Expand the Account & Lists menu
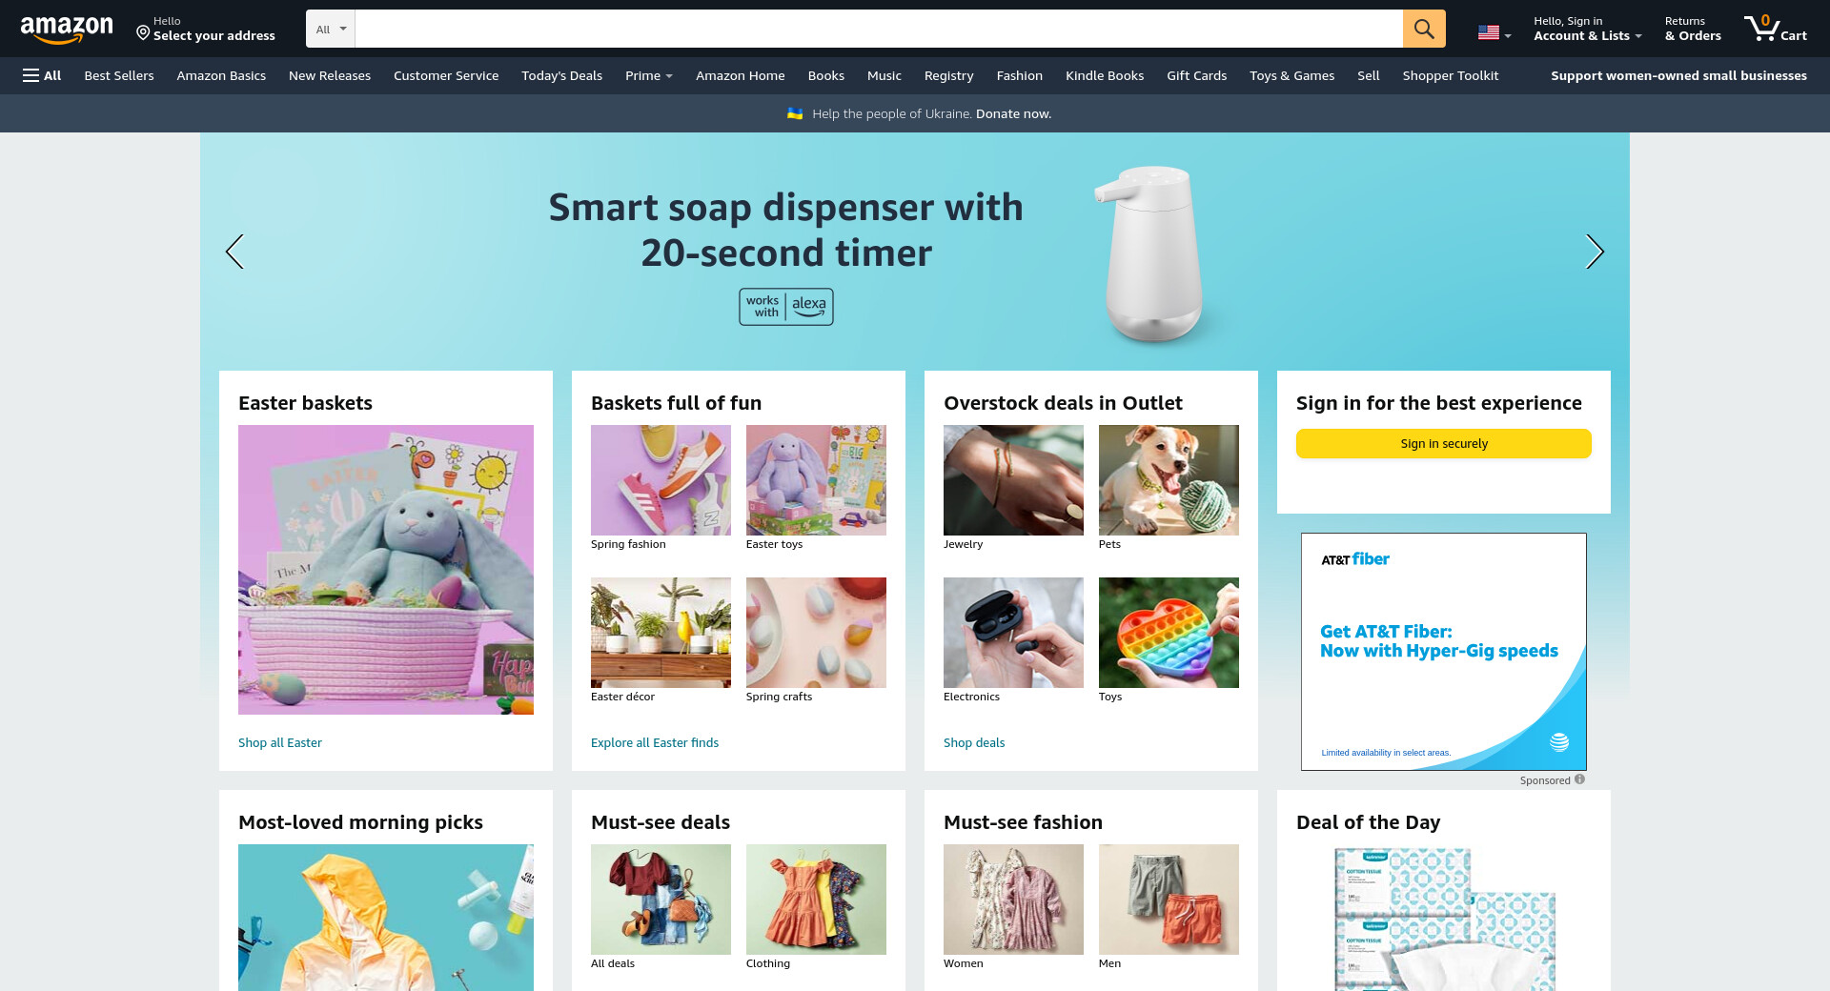Viewport: 1830px width, 991px height. [1587, 29]
